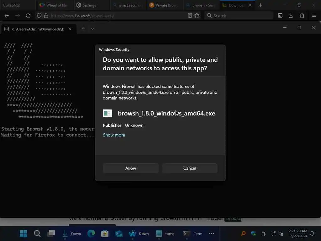Open Microsoft Store from taskbar
The width and height of the screenshot is (321, 241).
pyautogui.click(x=105, y=233)
